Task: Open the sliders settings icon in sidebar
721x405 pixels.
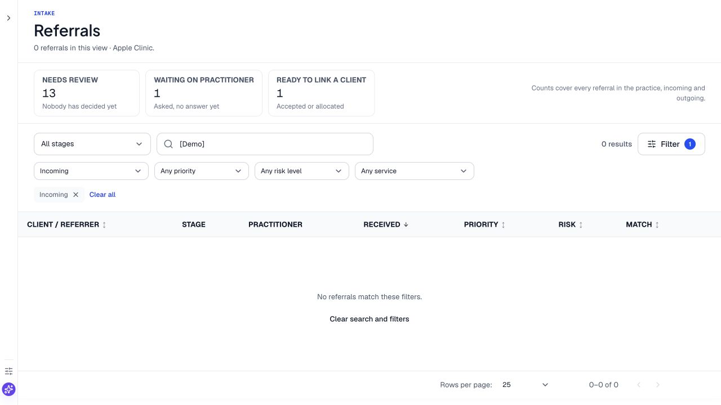Action: pos(8,371)
